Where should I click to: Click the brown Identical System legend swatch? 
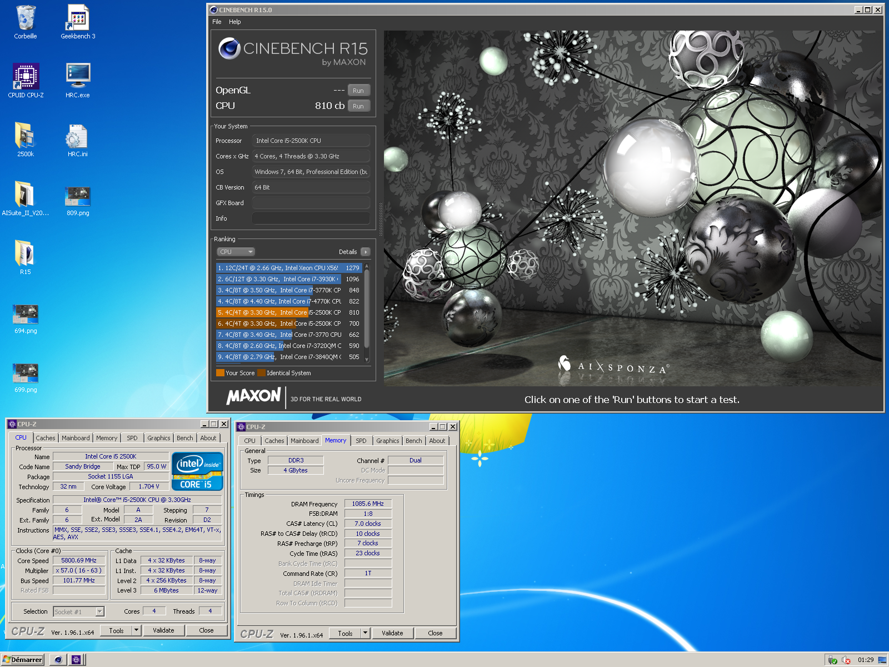click(x=261, y=373)
